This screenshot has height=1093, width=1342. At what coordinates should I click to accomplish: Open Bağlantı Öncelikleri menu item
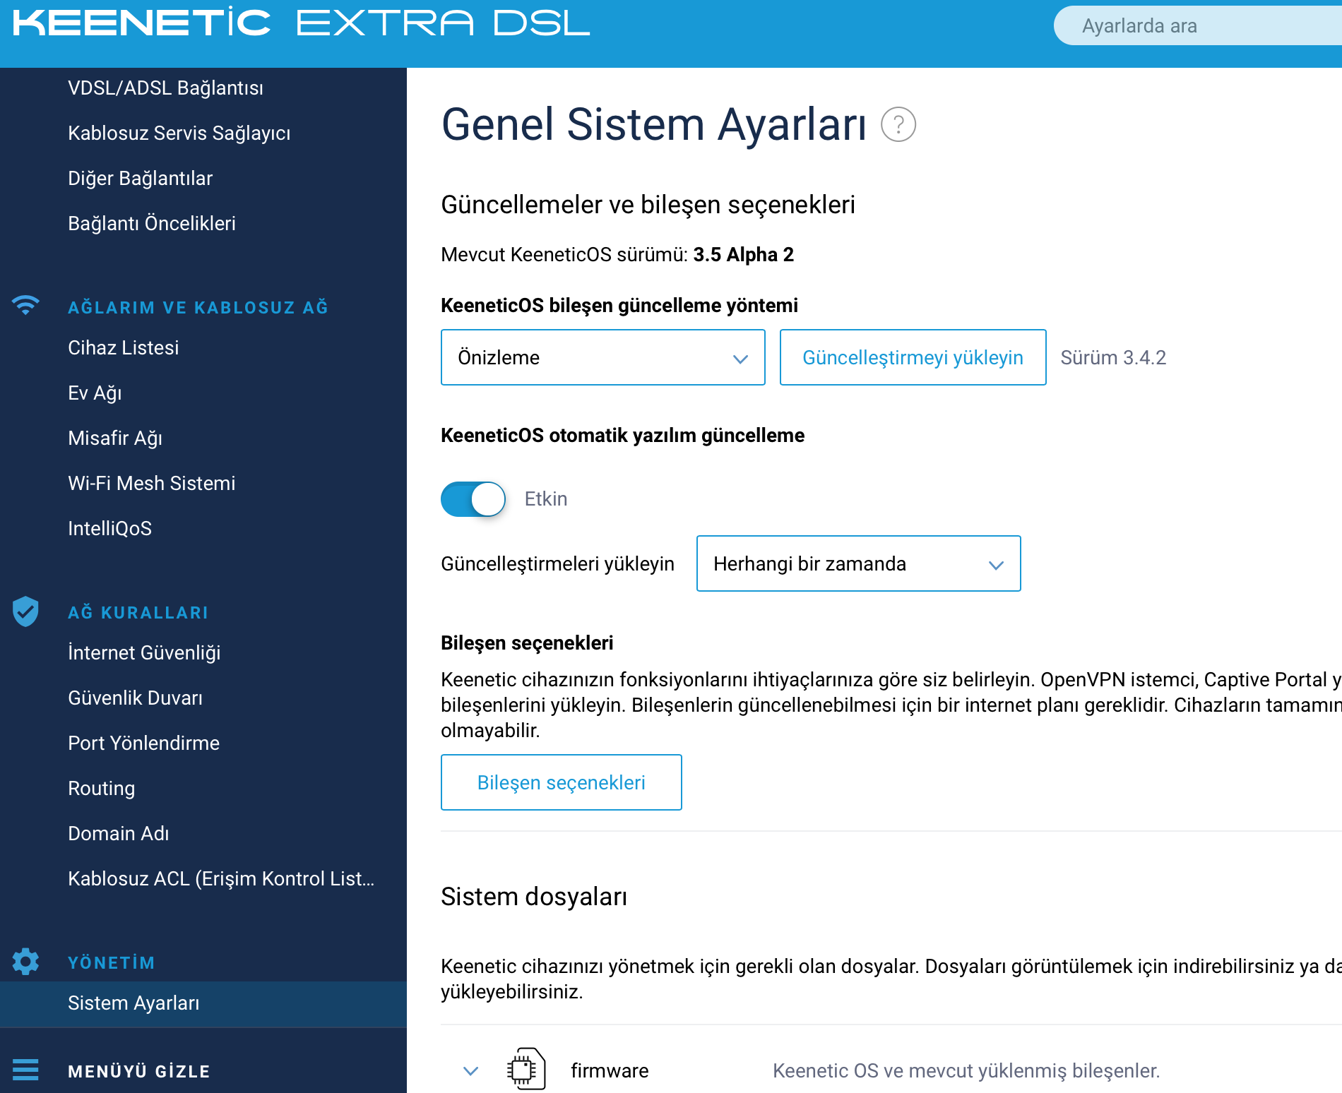(151, 223)
